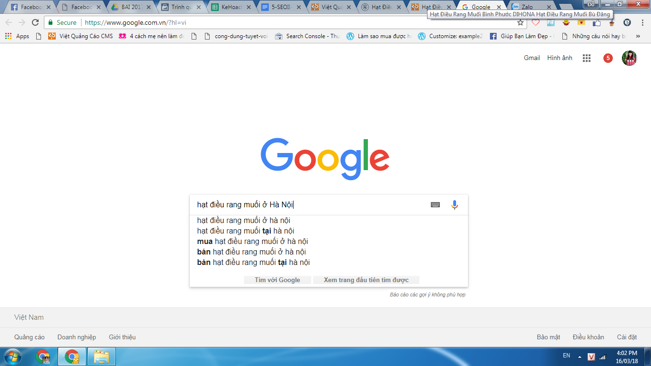Open the Google apps grid
651x366 pixels.
coord(587,58)
